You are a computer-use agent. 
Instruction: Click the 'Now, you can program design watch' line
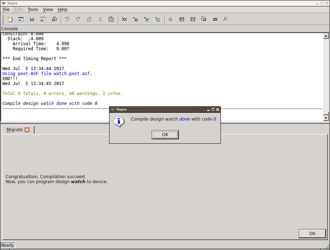(x=56, y=182)
